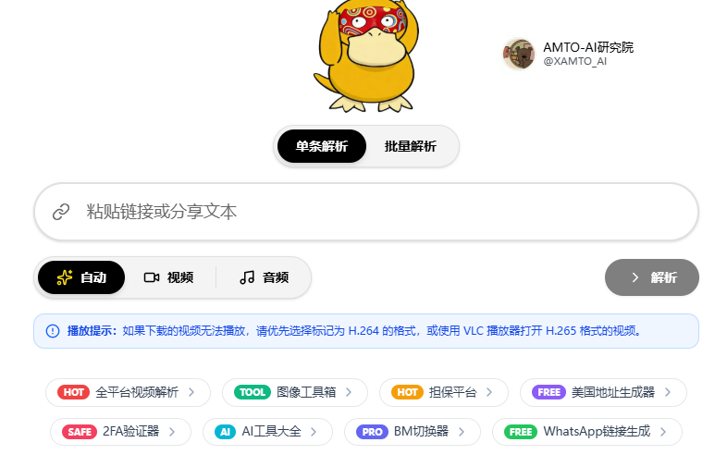Open 全平台视频解析 link

coord(129,392)
